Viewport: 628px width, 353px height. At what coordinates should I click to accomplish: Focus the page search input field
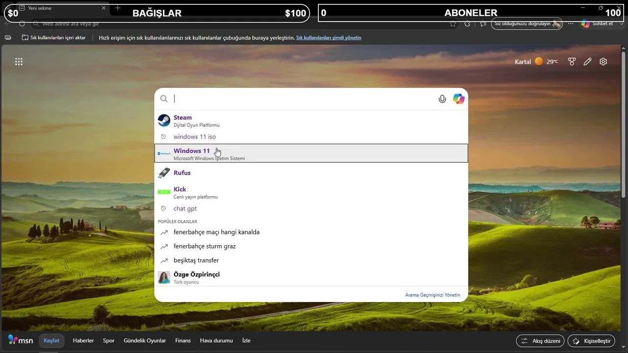click(303, 99)
